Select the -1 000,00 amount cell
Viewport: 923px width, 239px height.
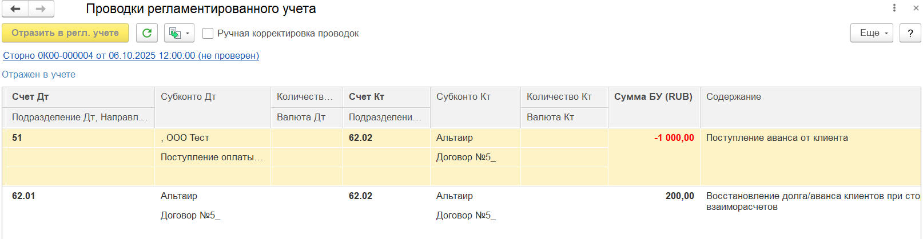674,138
